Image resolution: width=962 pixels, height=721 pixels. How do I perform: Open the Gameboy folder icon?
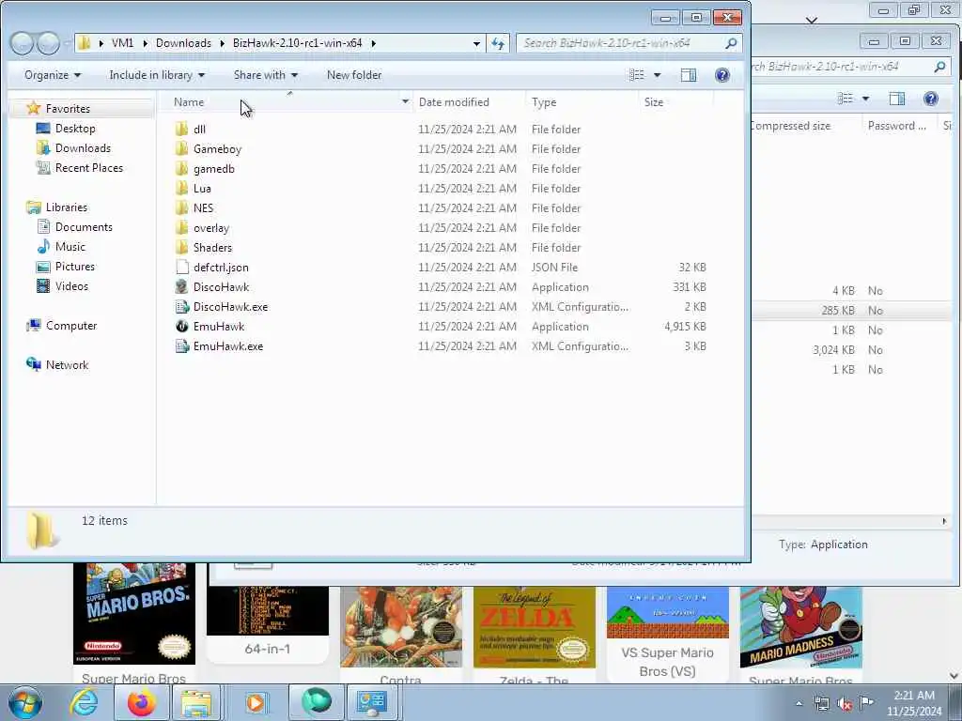[x=181, y=149]
